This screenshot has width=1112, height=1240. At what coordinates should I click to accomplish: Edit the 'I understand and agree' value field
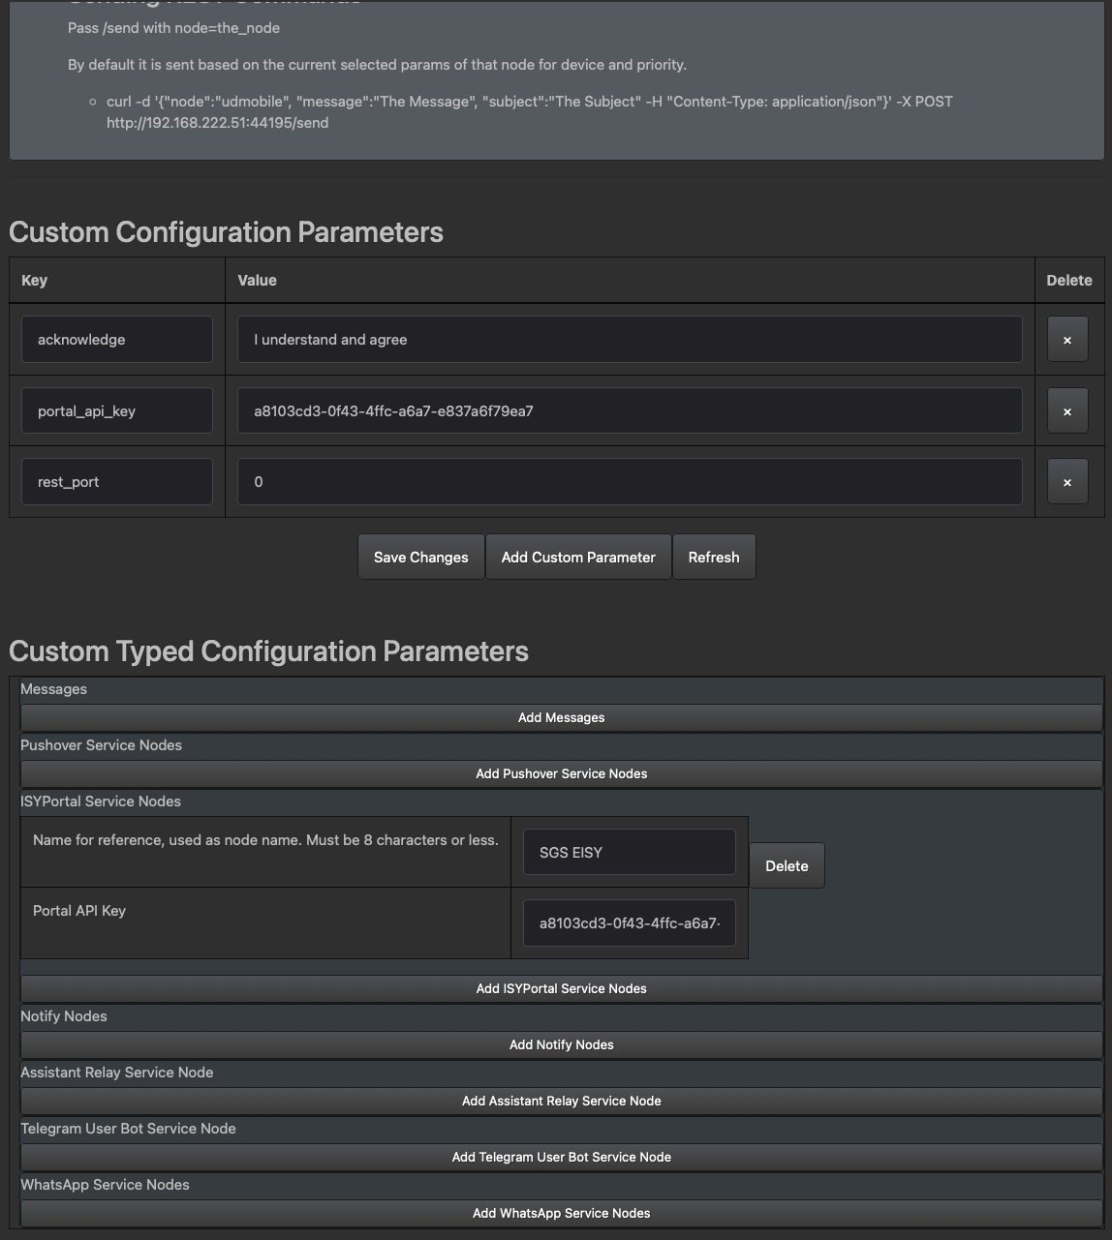click(630, 340)
